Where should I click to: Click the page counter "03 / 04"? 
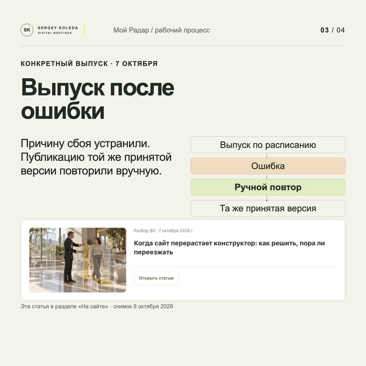click(332, 30)
